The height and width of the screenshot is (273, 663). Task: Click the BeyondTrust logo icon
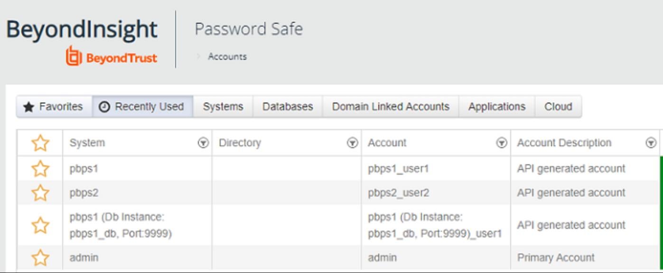coord(74,56)
